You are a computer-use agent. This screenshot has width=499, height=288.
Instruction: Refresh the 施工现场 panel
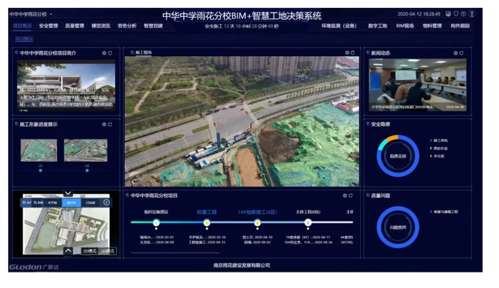pos(353,53)
